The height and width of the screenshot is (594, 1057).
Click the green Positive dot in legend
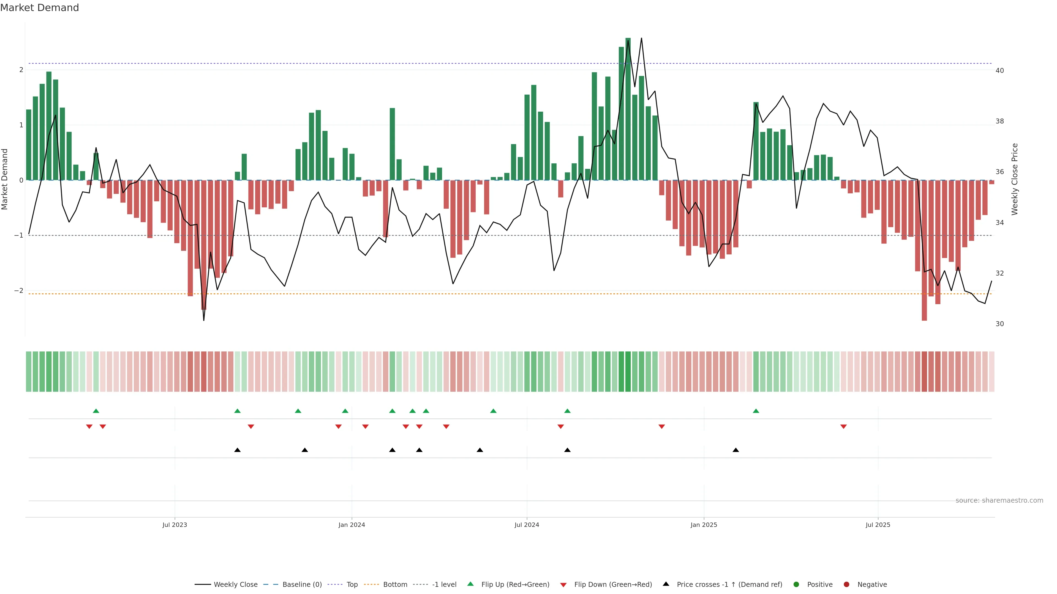[796, 584]
